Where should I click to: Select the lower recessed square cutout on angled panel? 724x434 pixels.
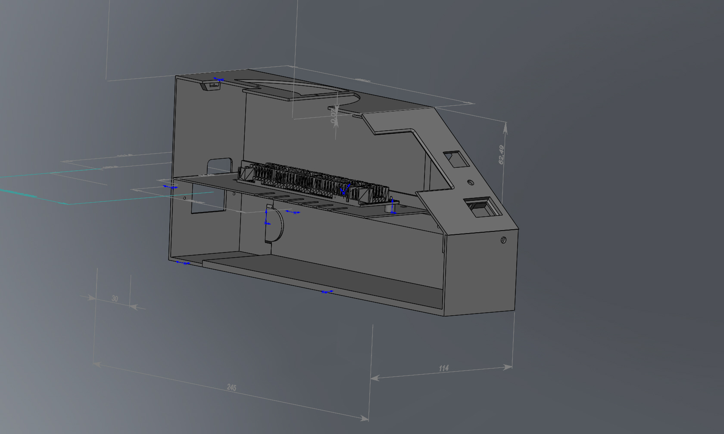[x=483, y=207]
